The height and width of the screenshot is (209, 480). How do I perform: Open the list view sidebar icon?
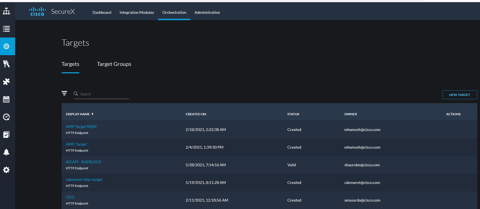pyautogui.click(x=6, y=29)
